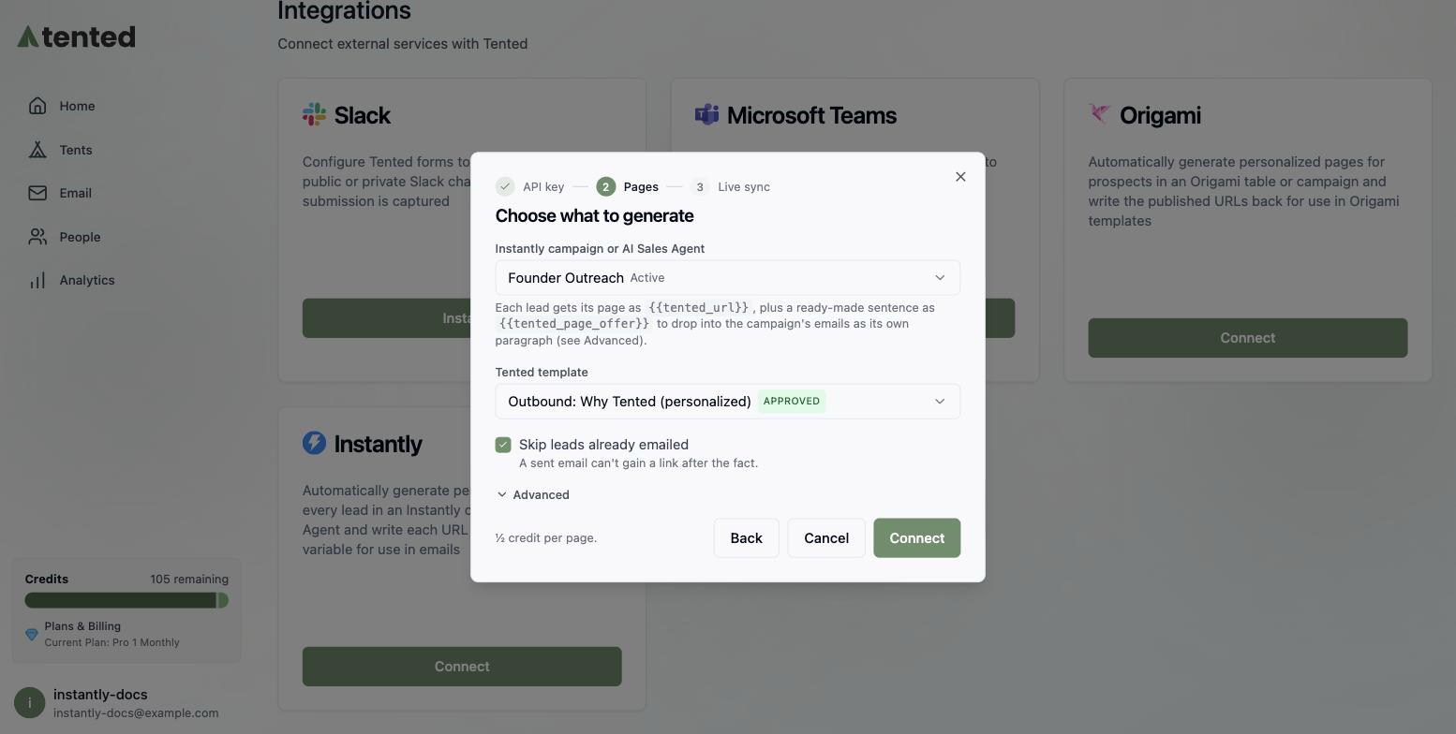Viewport: 1456px width, 734px height.
Task: Click "Current Plan: Pro 1 Monthly" text
Action: [x=111, y=642]
